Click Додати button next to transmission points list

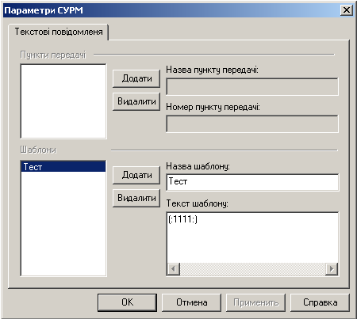(136, 78)
